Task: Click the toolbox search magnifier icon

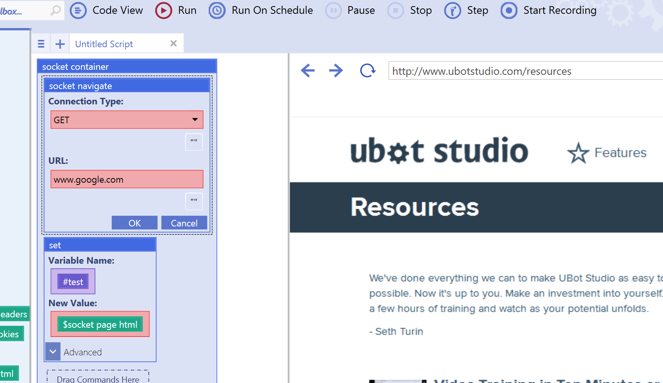Action: coord(56,10)
